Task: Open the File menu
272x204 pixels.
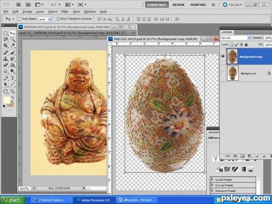Action: coord(6,12)
